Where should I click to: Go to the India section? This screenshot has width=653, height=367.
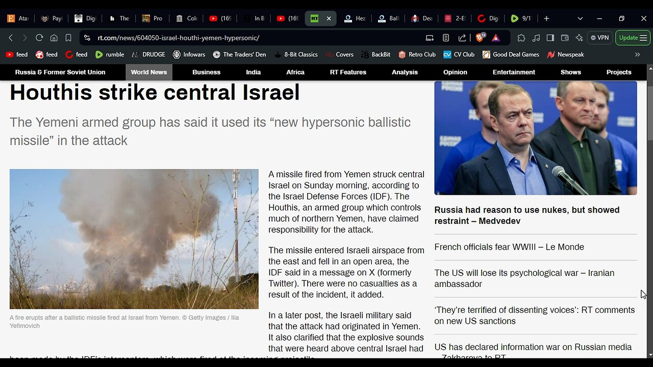coord(254,72)
